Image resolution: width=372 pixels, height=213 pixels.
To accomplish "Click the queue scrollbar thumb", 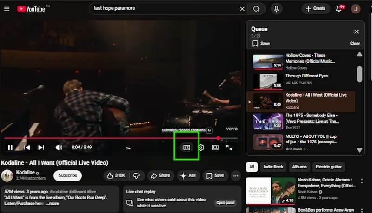I will pyautogui.click(x=359, y=74).
